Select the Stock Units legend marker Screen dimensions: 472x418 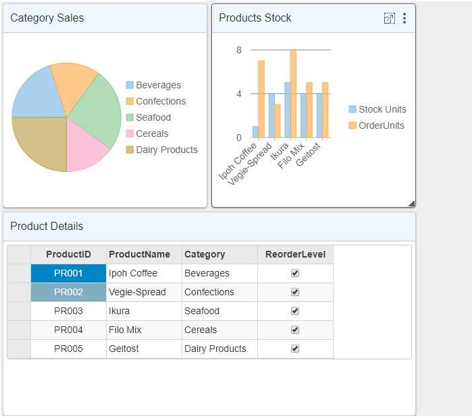coord(352,109)
